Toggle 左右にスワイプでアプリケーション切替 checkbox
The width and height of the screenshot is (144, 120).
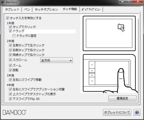click(x=10, y=89)
